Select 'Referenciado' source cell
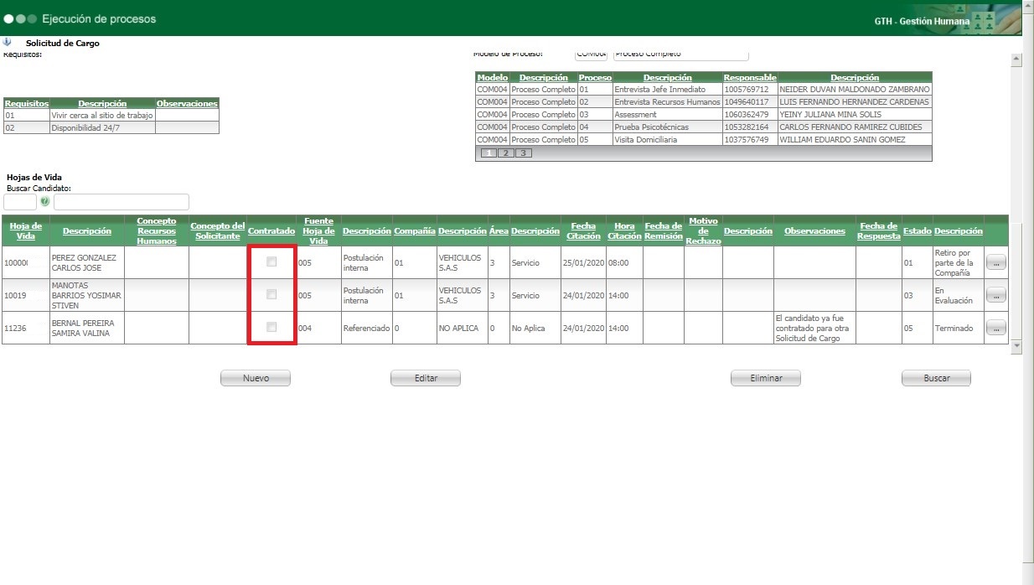Viewport: 1034px width, 585px height. [366, 328]
